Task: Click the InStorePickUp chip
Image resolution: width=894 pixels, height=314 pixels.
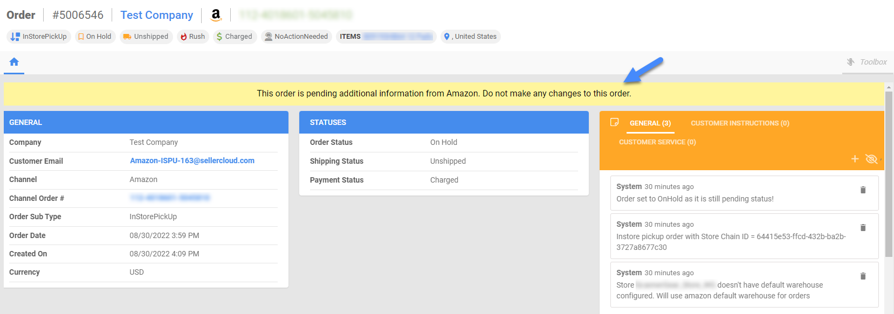Action: 39,37
